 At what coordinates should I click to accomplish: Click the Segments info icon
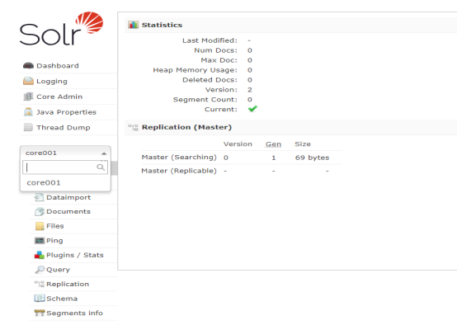pyautogui.click(x=40, y=313)
